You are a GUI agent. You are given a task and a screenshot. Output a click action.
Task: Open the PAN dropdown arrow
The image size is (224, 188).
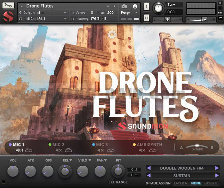105,160
